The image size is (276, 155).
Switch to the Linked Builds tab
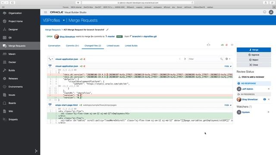[131, 46]
